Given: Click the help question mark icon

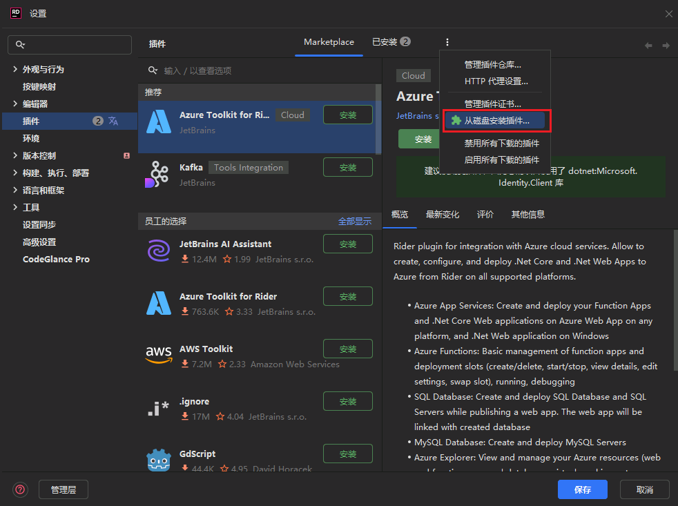Looking at the screenshot, I should (20, 489).
